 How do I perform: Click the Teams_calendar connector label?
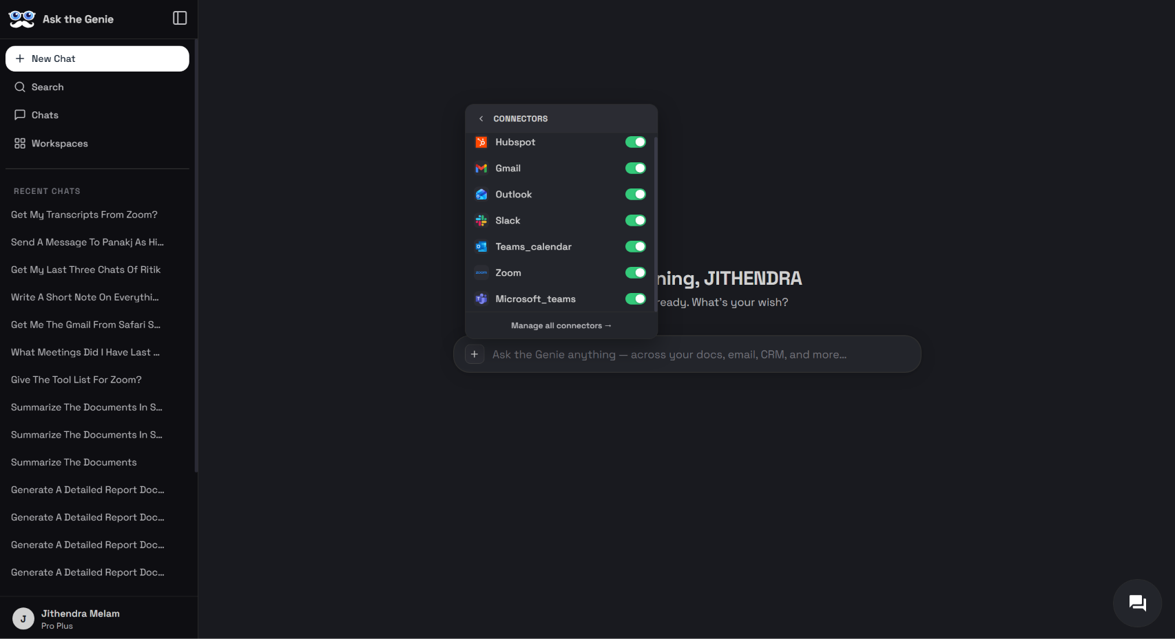[533, 246]
